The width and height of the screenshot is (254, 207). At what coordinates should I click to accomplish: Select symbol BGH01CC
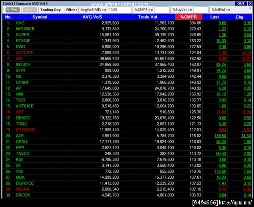pyautogui.click(x=25, y=183)
